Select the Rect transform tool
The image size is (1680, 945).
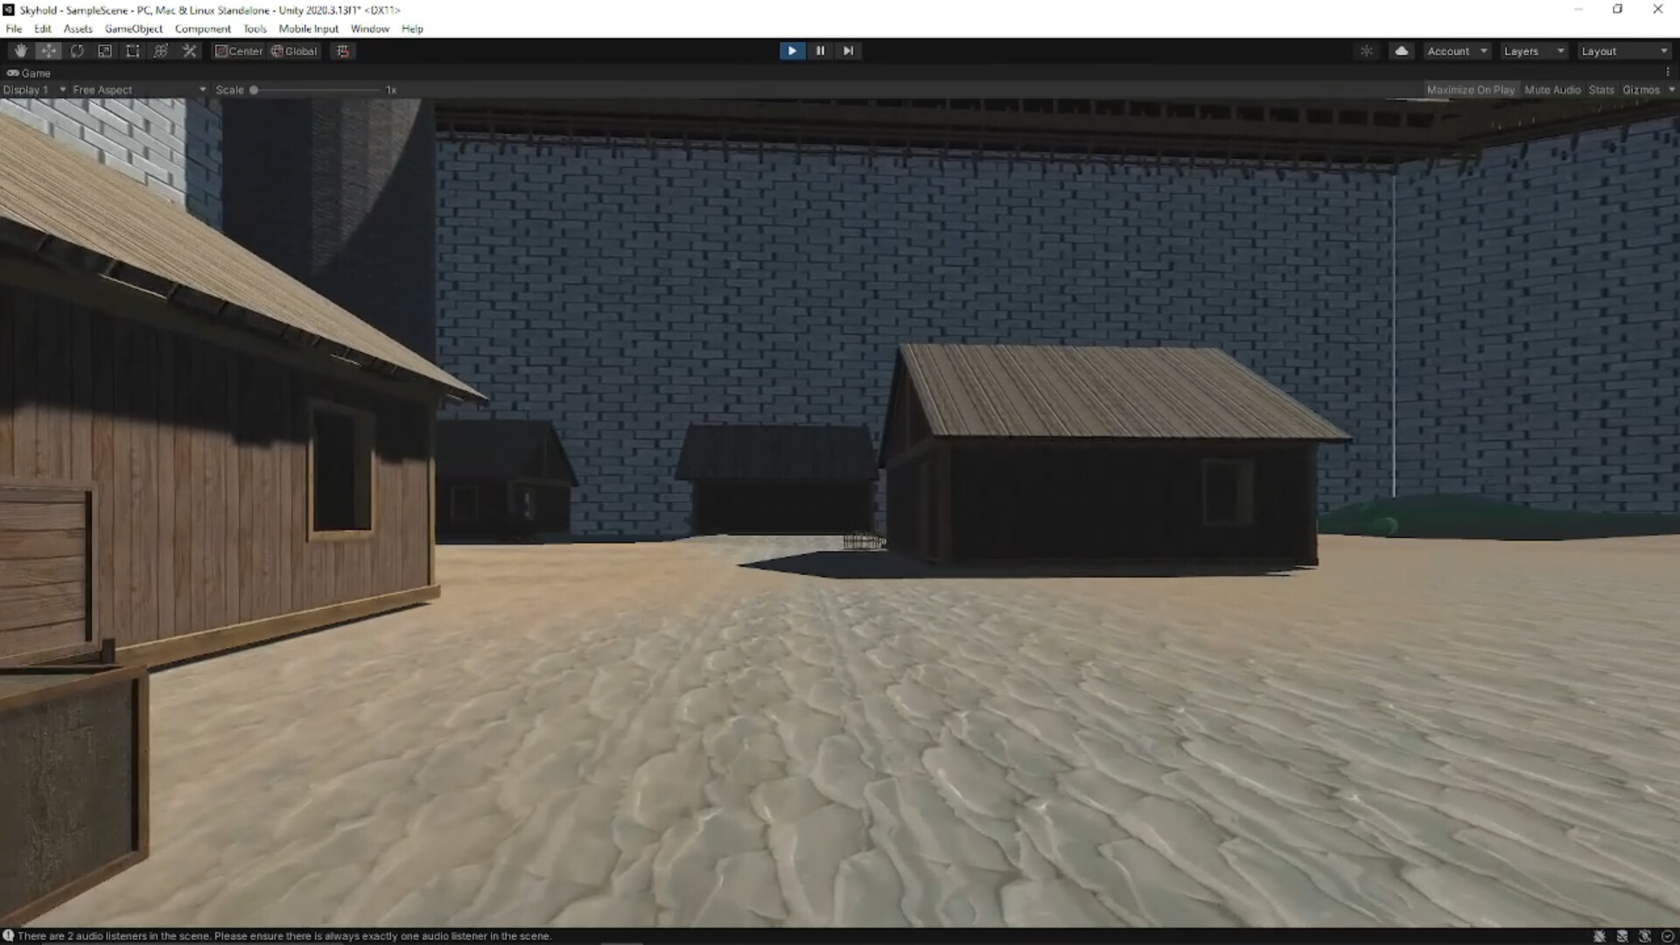[133, 51]
